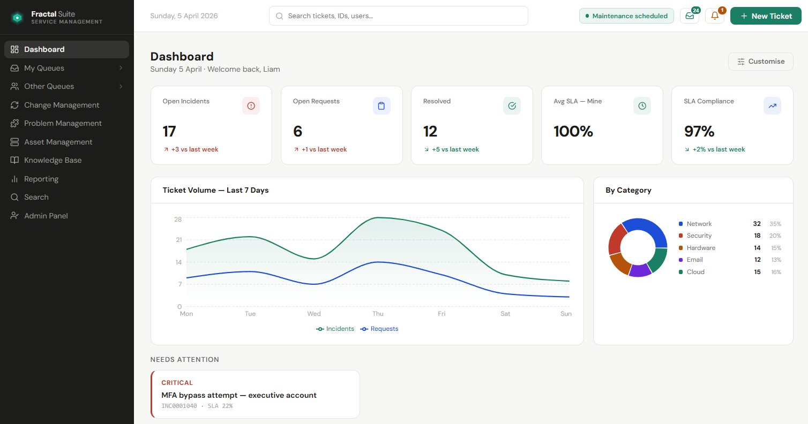
Task: Click the Dashboard grid icon in sidebar
Action: pyautogui.click(x=14, y=49)
